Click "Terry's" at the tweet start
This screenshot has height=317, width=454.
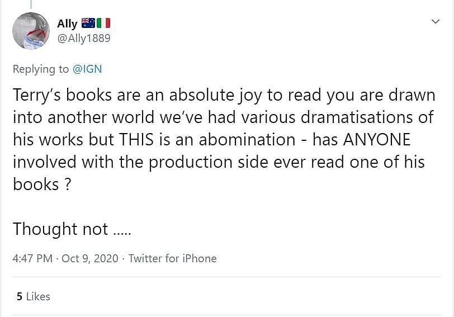tap(37, 94)
